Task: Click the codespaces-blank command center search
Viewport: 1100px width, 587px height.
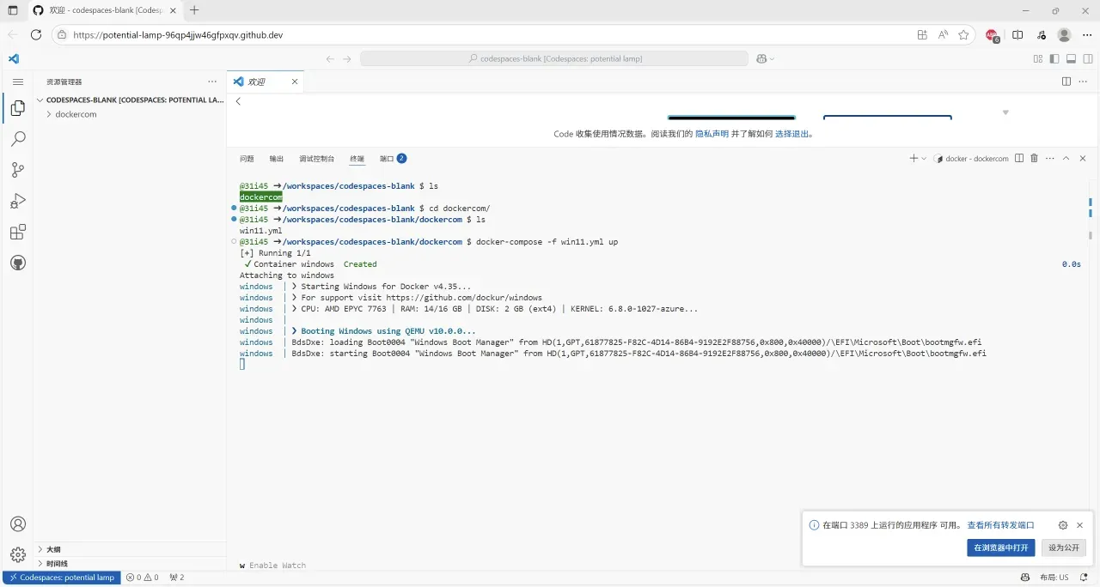Action: (554, 58)
